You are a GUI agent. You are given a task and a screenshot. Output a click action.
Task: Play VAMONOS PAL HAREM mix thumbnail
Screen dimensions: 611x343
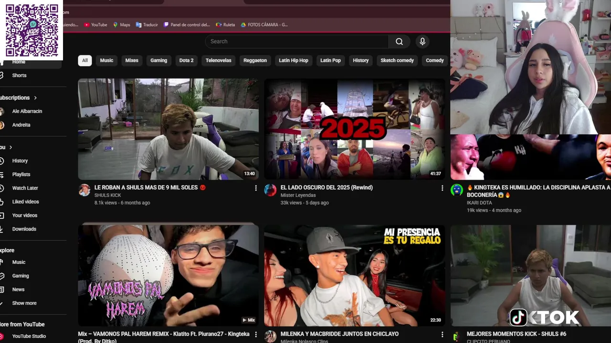tap(169, 275)
